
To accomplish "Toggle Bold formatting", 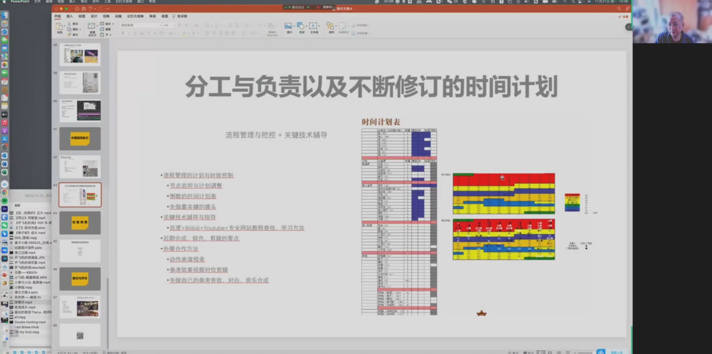I will pyautogui.click(x=123, y=33).
